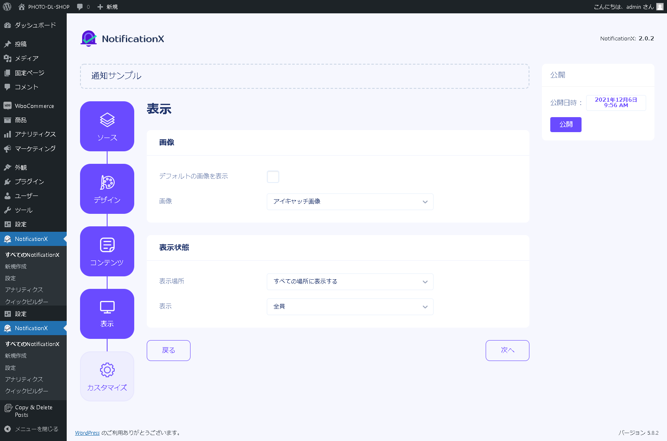Click the home icon beside PHOTO-DL-SHOP
667x441 pixels.
pyautogui.click(x=22, y=7)
